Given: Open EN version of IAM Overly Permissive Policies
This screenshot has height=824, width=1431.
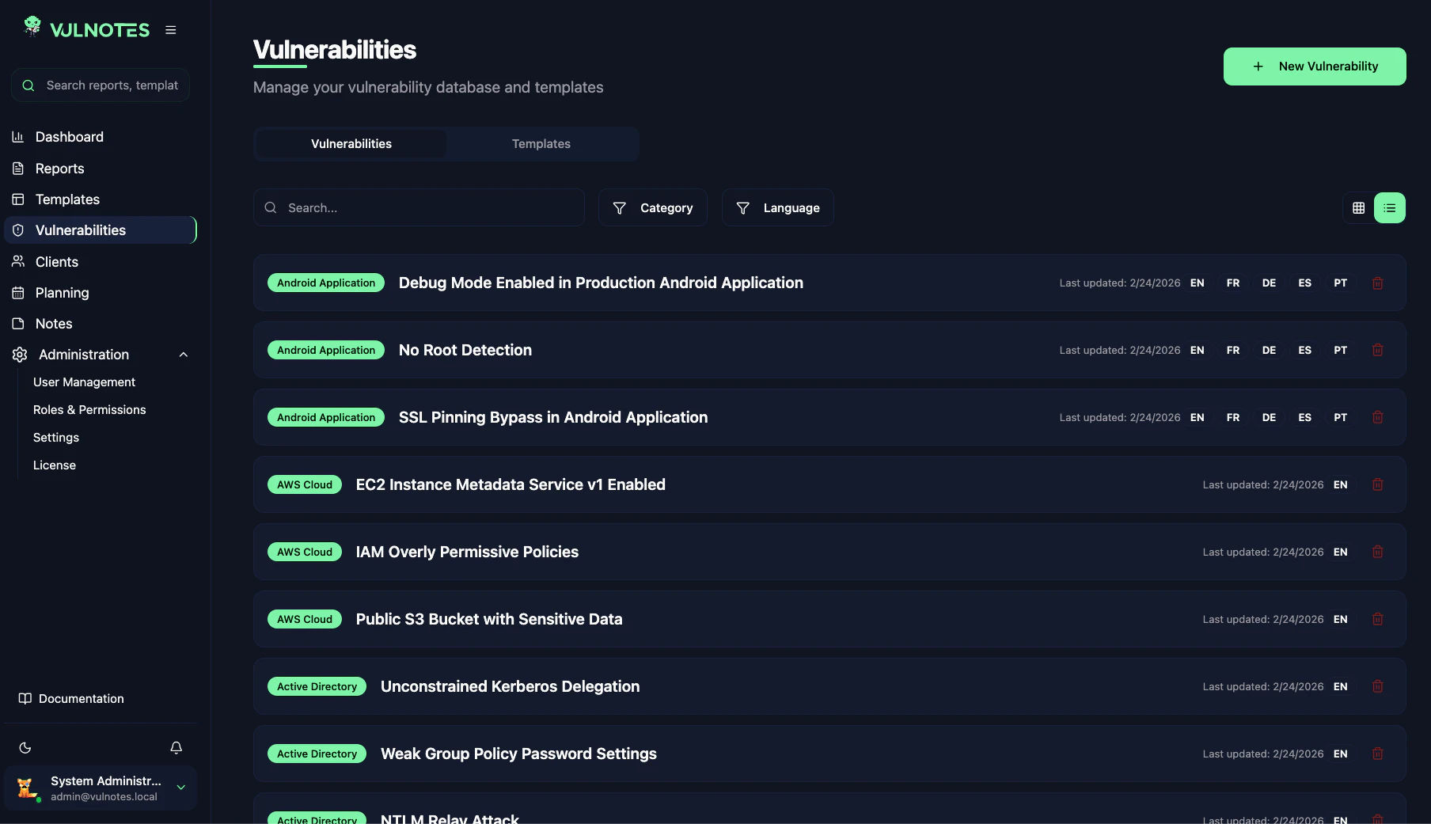Looking at the screenshot, I should pos(1340,552).
